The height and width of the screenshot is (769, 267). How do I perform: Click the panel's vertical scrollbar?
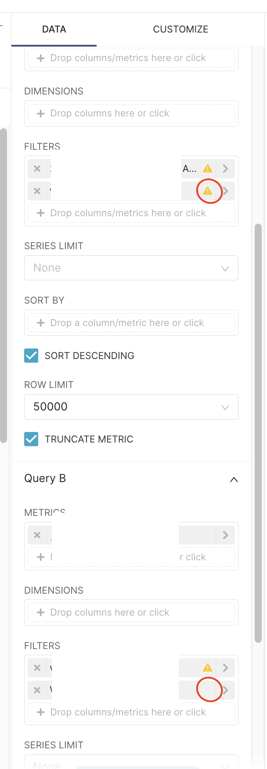click(258, 433)
